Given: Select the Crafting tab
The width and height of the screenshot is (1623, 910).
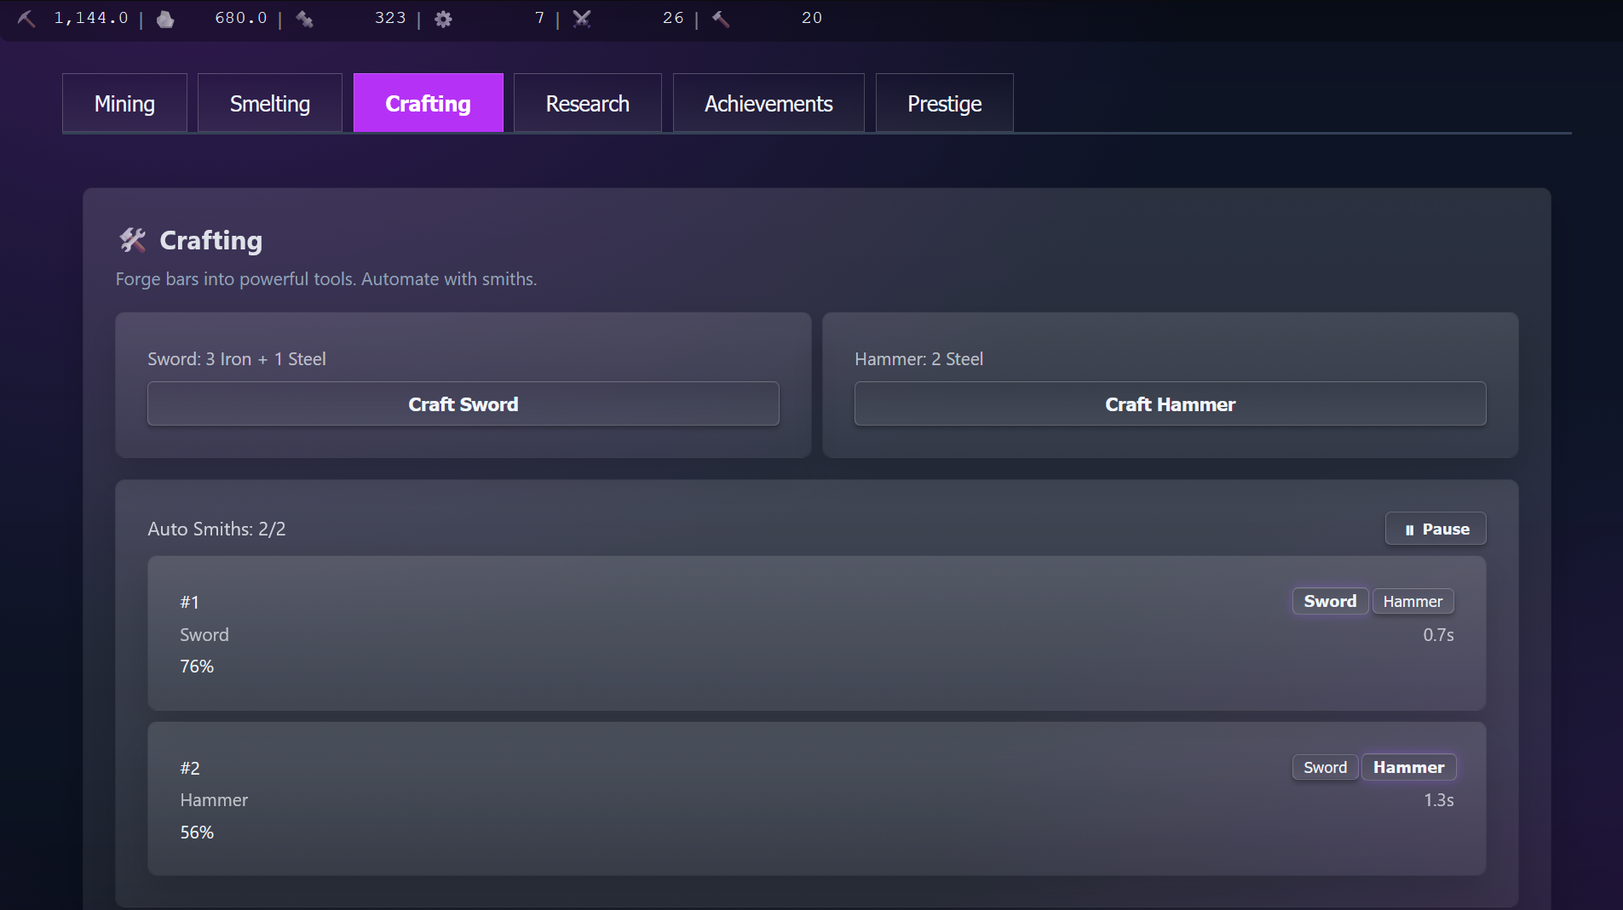Looking at the screenshot, I should point(429,103).
